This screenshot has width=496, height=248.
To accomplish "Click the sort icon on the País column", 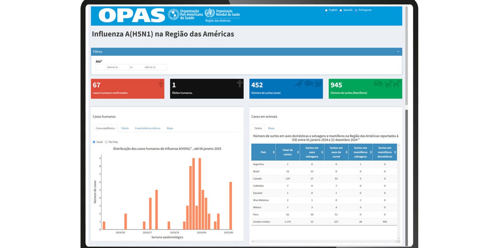I will pos(273,152).
